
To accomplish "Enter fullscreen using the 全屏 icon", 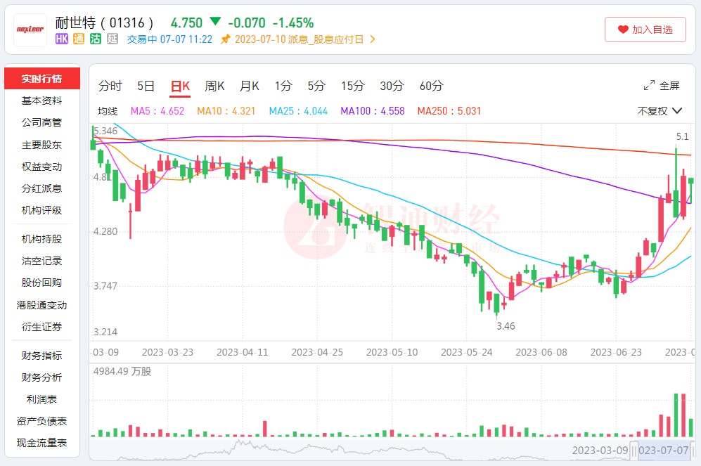I will 649,84.
